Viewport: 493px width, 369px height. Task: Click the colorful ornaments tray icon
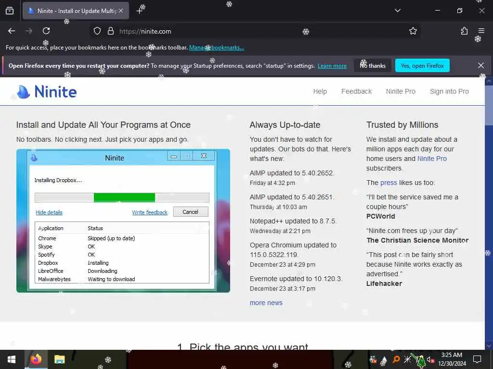(x=373, y=359)
